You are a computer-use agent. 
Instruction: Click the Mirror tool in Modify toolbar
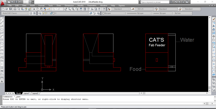coord(214,26)
